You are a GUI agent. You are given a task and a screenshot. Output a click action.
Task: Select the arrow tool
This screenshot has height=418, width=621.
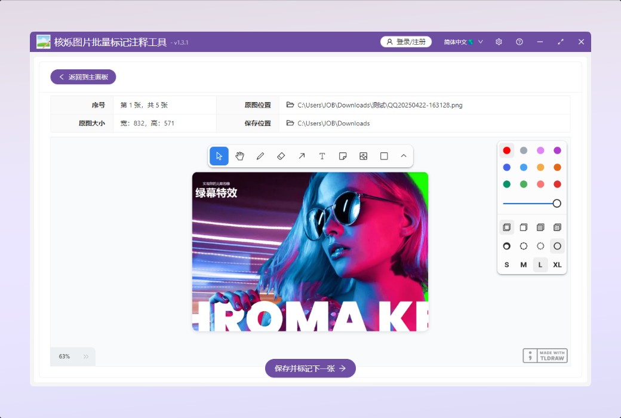point(302,156)
